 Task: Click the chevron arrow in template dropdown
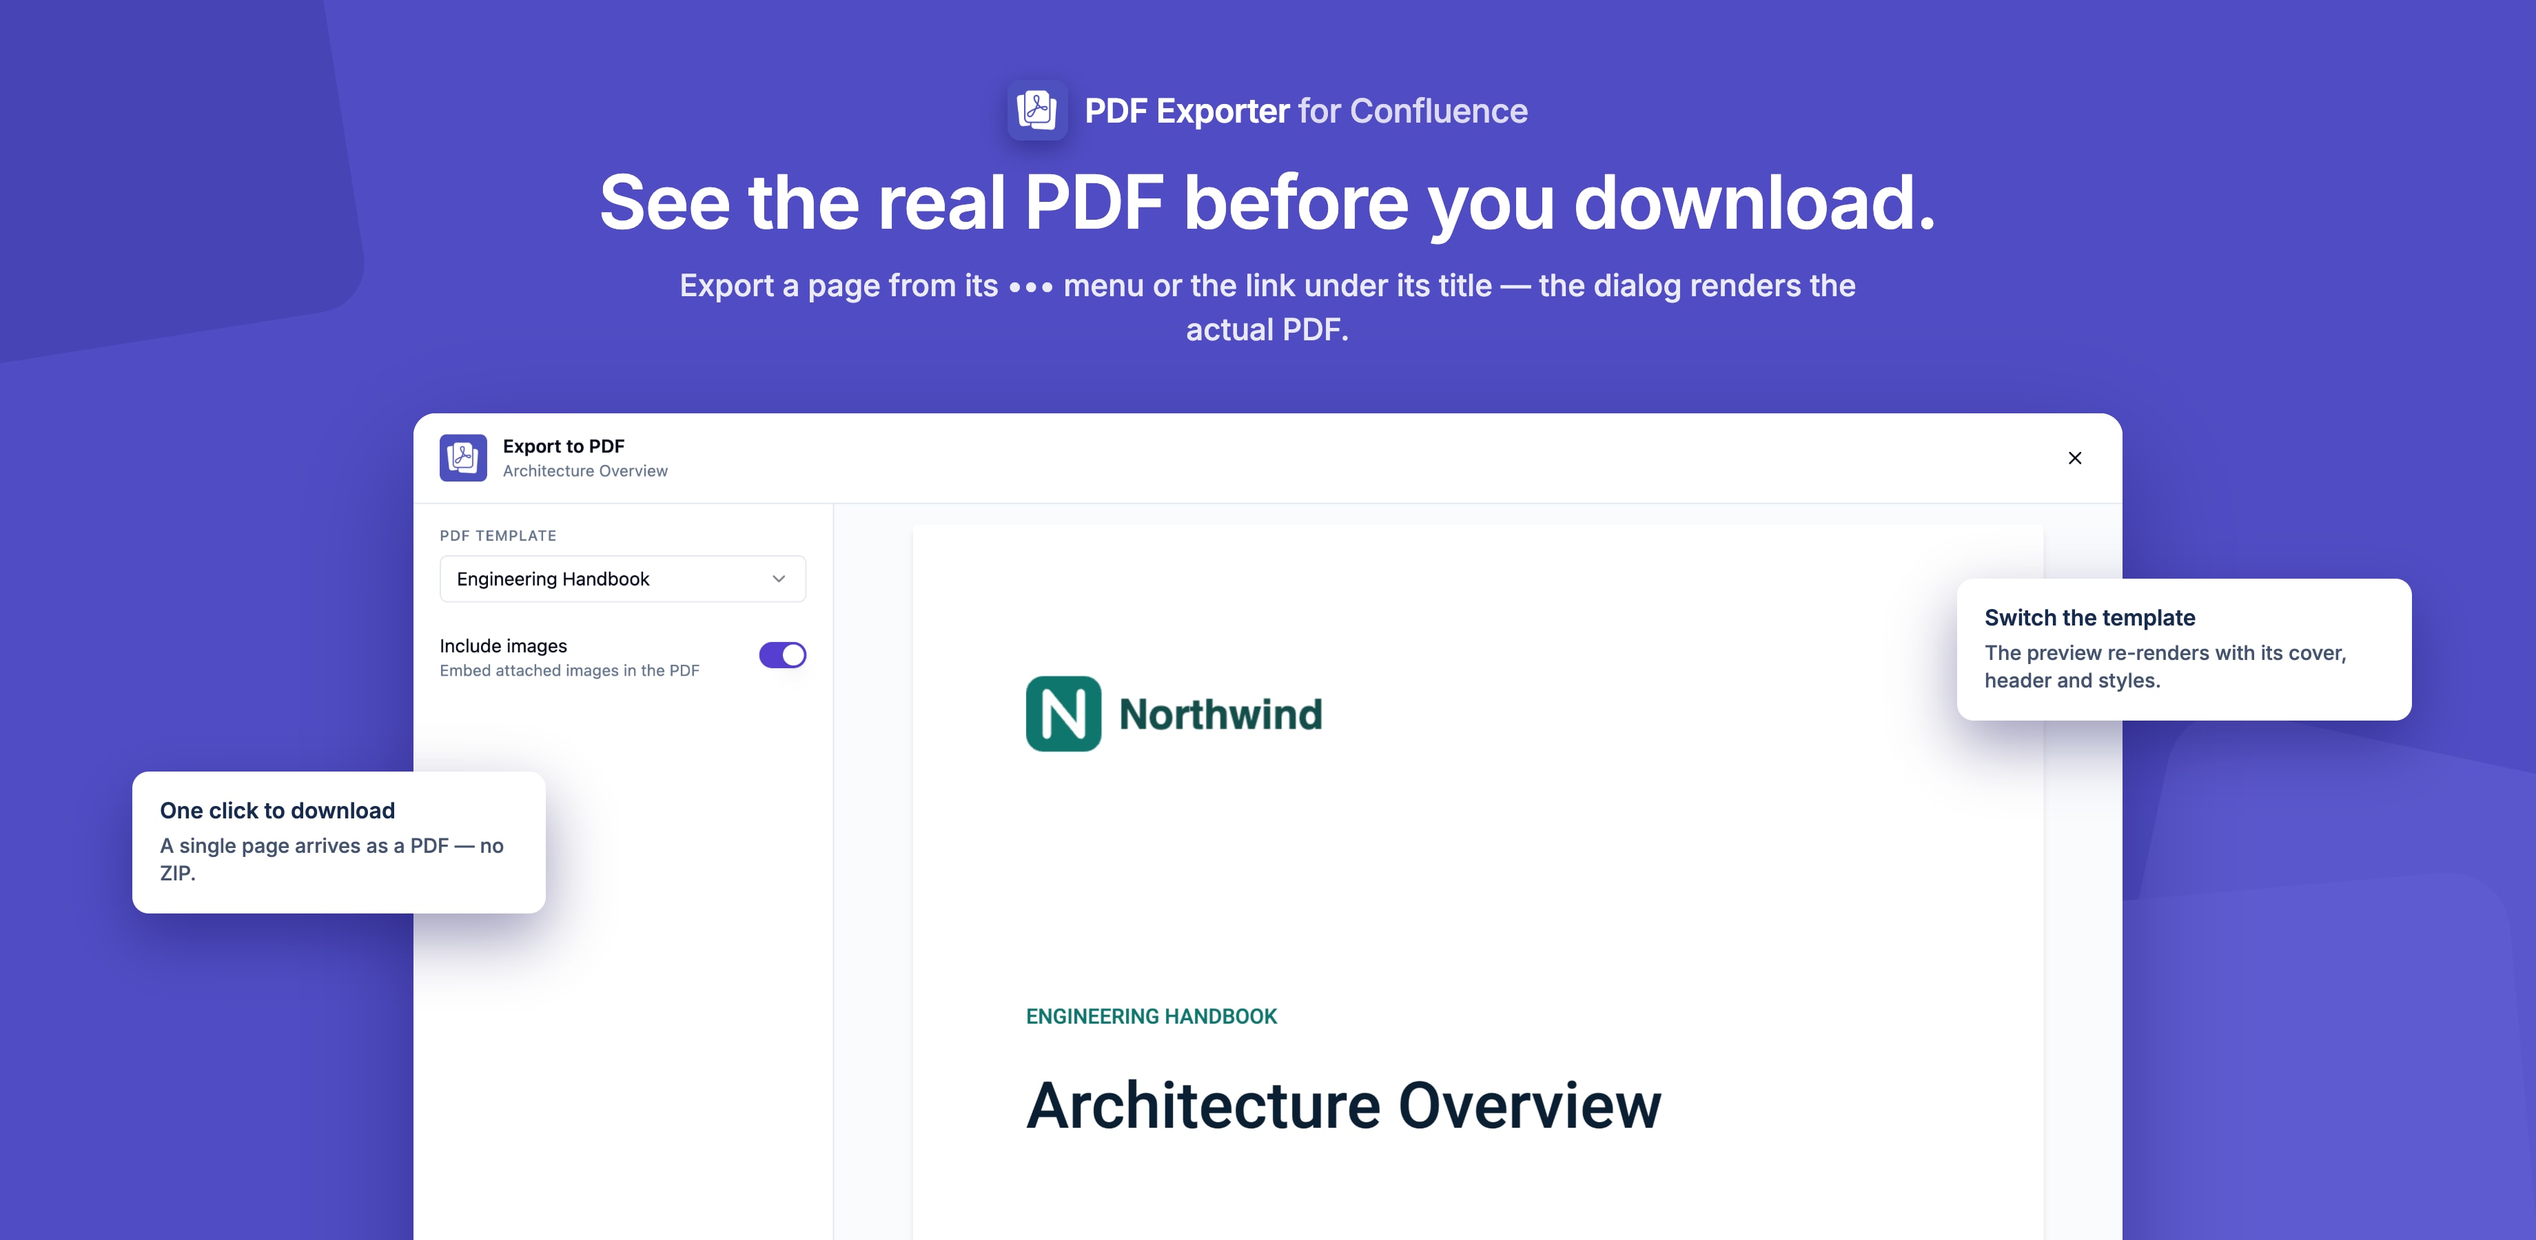click(779, 579)
